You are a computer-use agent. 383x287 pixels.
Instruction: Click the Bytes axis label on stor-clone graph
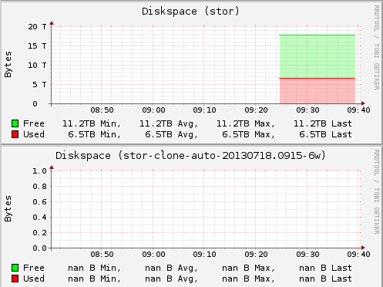click(8, 208)
